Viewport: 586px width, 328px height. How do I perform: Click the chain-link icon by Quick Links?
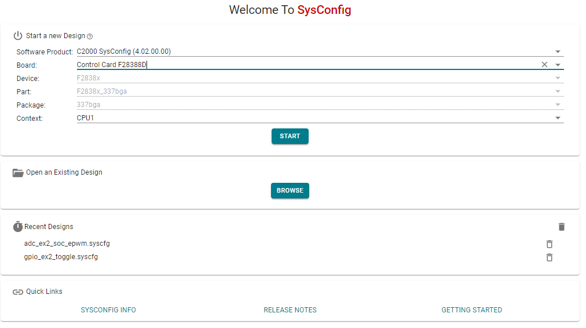pos(18,292)
